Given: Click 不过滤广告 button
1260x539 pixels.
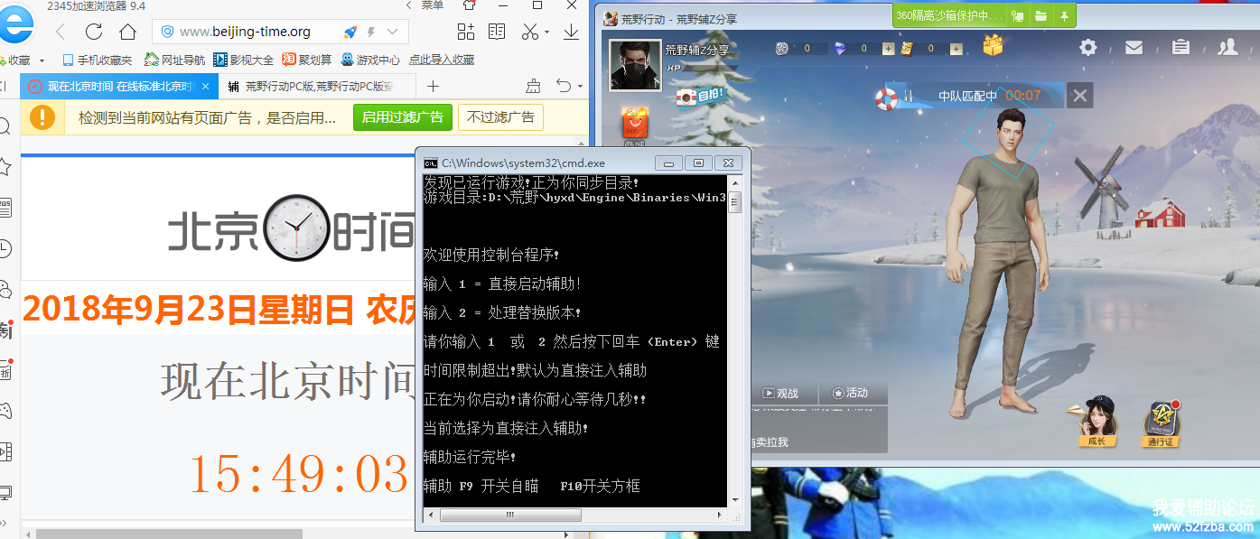Looking at the screenshot, I should click(x=501, y=117).
